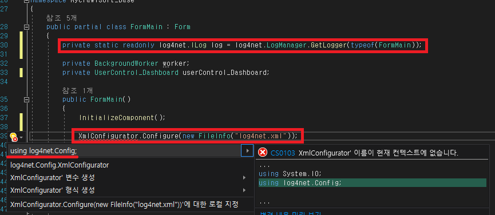This screenshot has height=215, width=495.
Task: Select XmlConfigurator' 형식 생성 option
Action: click(x=53, y=190)
